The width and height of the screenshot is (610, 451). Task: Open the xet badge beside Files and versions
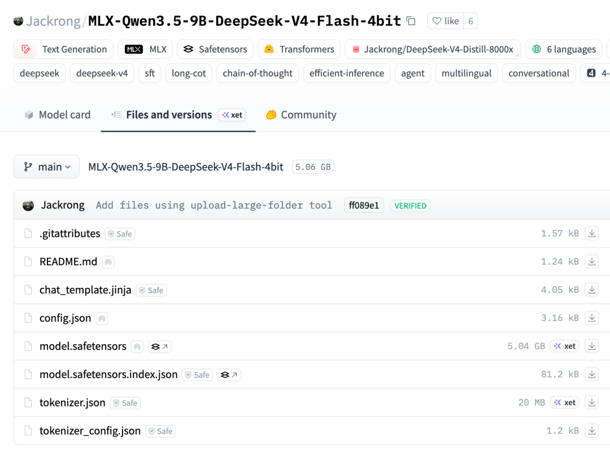[x=232, y=115]
